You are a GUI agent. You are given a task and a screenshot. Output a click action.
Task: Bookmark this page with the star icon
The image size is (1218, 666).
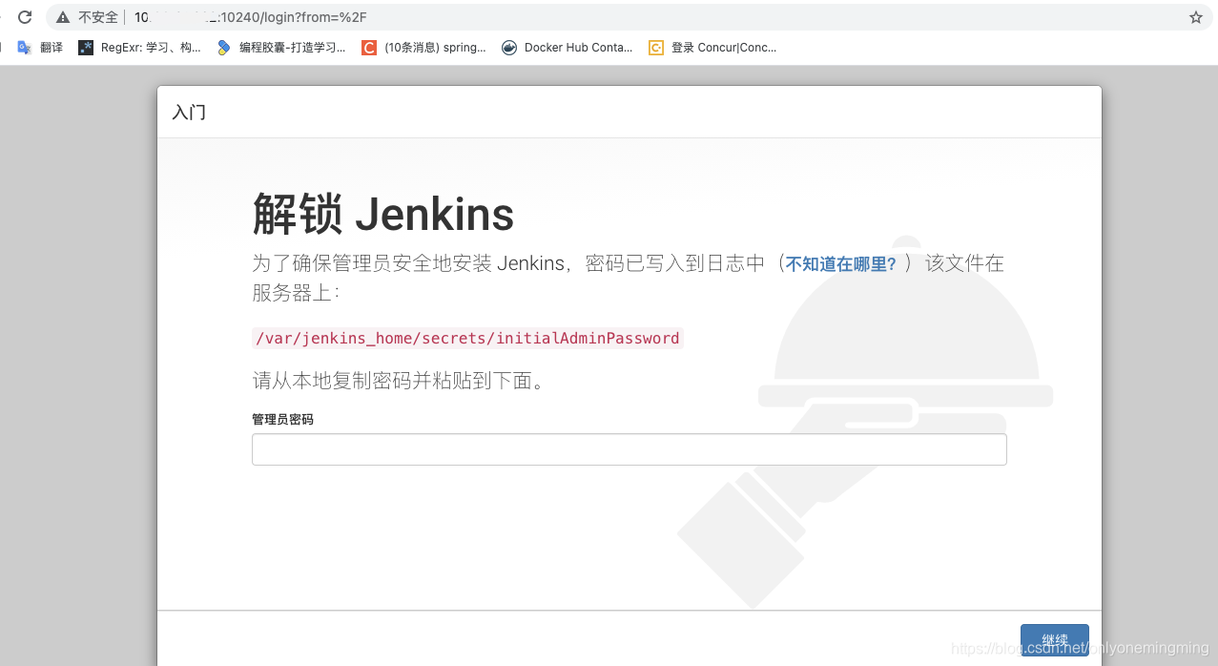(x=1196, y=17)
